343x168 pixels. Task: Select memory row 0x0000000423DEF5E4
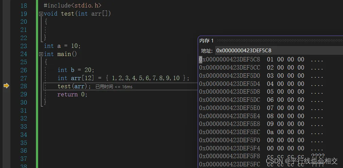(261, 116)
